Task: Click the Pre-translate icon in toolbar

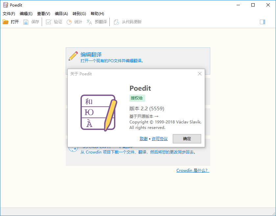Action: (x=89, y=22)
